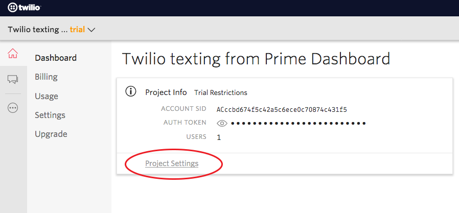The height and width of the screenshot is (213, 459).
Task: Reveal the auth token with the eye icon
Action: point(222,123)
